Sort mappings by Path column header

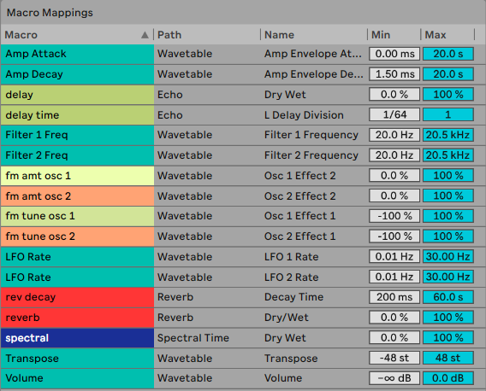pyautogui.click(x=169, y=35)
